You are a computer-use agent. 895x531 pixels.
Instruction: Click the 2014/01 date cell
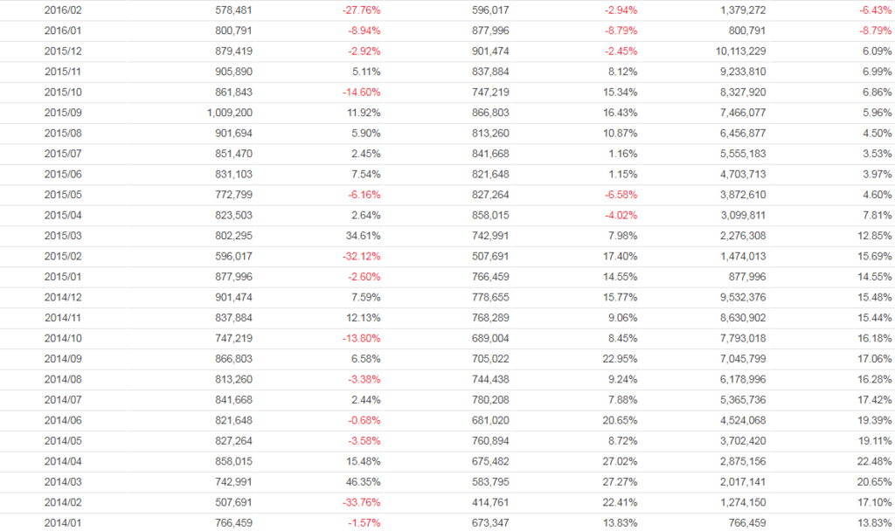tap(60, 523)
